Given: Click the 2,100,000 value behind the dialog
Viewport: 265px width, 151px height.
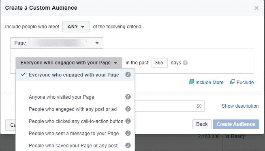Looking at the screenshot, I should click(x=209, y=136).
